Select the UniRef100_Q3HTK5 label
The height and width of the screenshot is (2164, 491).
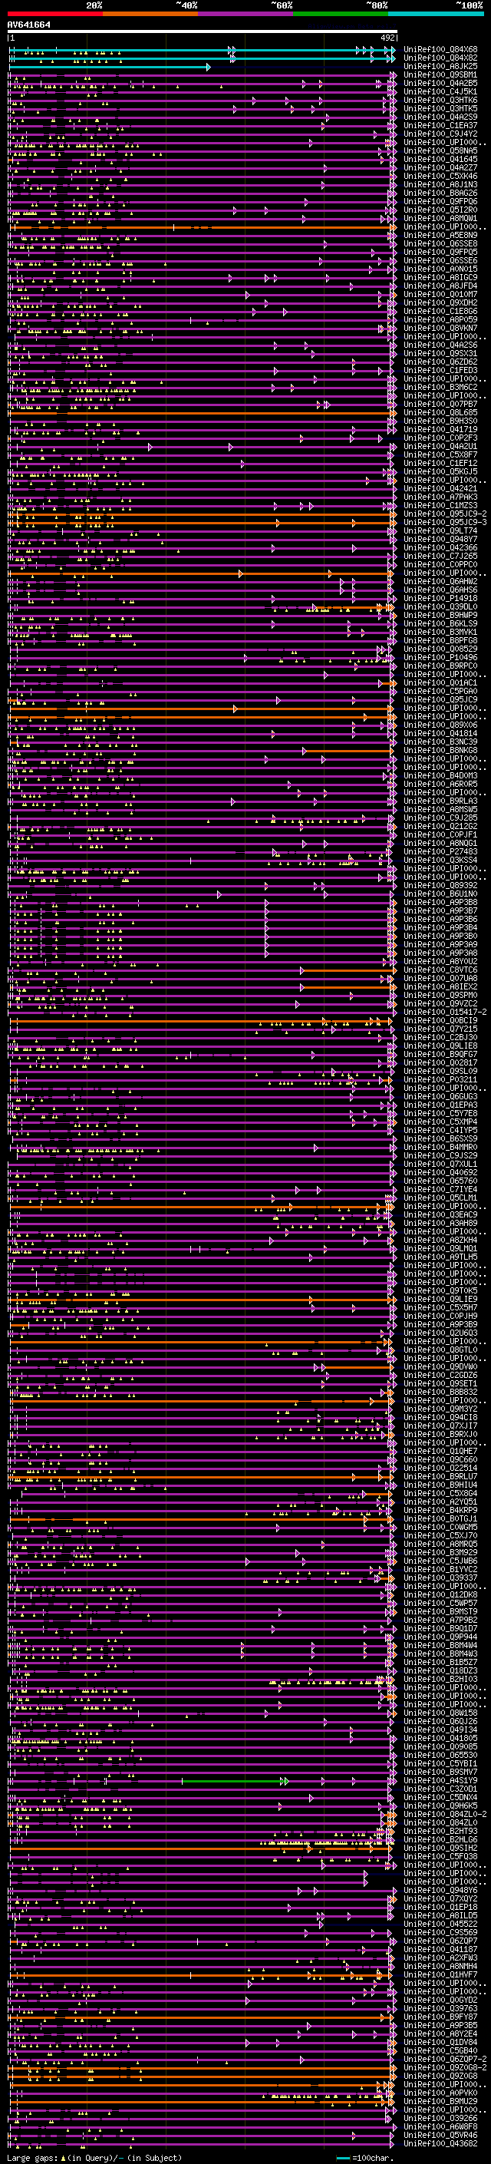tap(440, 108)
